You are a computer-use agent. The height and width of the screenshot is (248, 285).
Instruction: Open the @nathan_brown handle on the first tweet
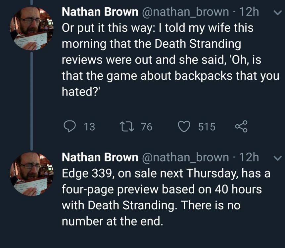185,12
